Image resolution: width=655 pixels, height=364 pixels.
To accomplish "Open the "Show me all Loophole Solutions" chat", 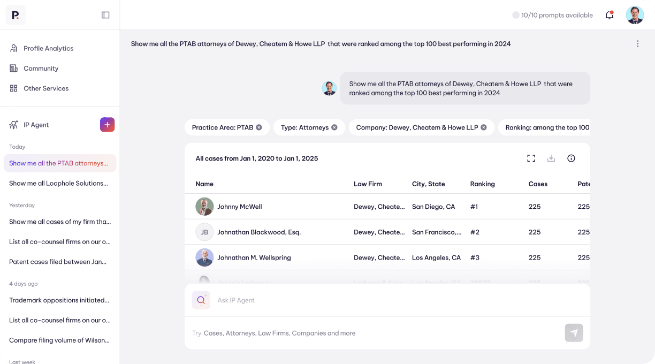I will click(x=58, y=183).
